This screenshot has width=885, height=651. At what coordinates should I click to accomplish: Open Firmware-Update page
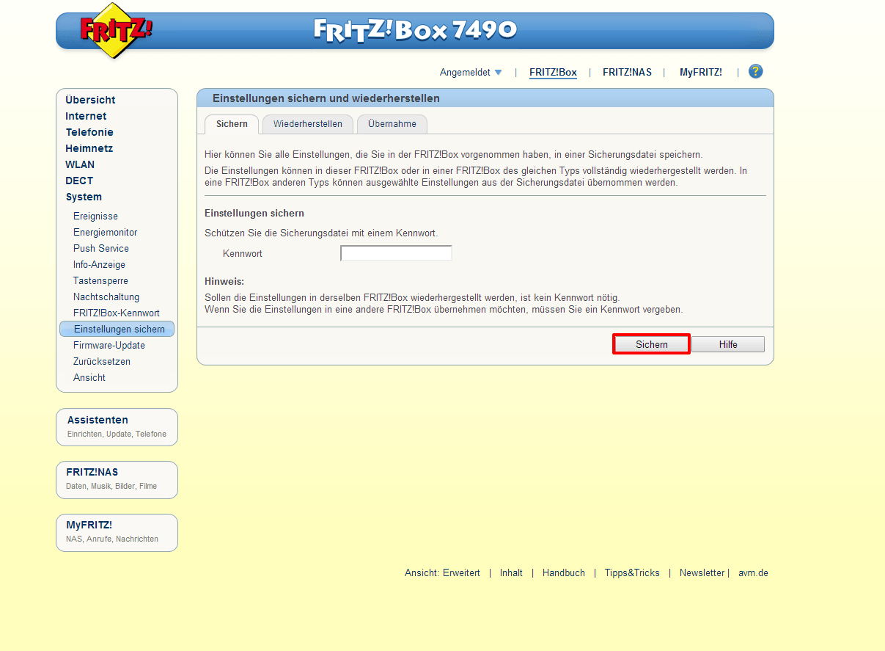(109, 345)
